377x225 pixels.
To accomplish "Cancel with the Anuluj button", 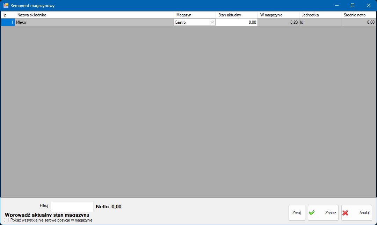I will click(x=357, y=213).
